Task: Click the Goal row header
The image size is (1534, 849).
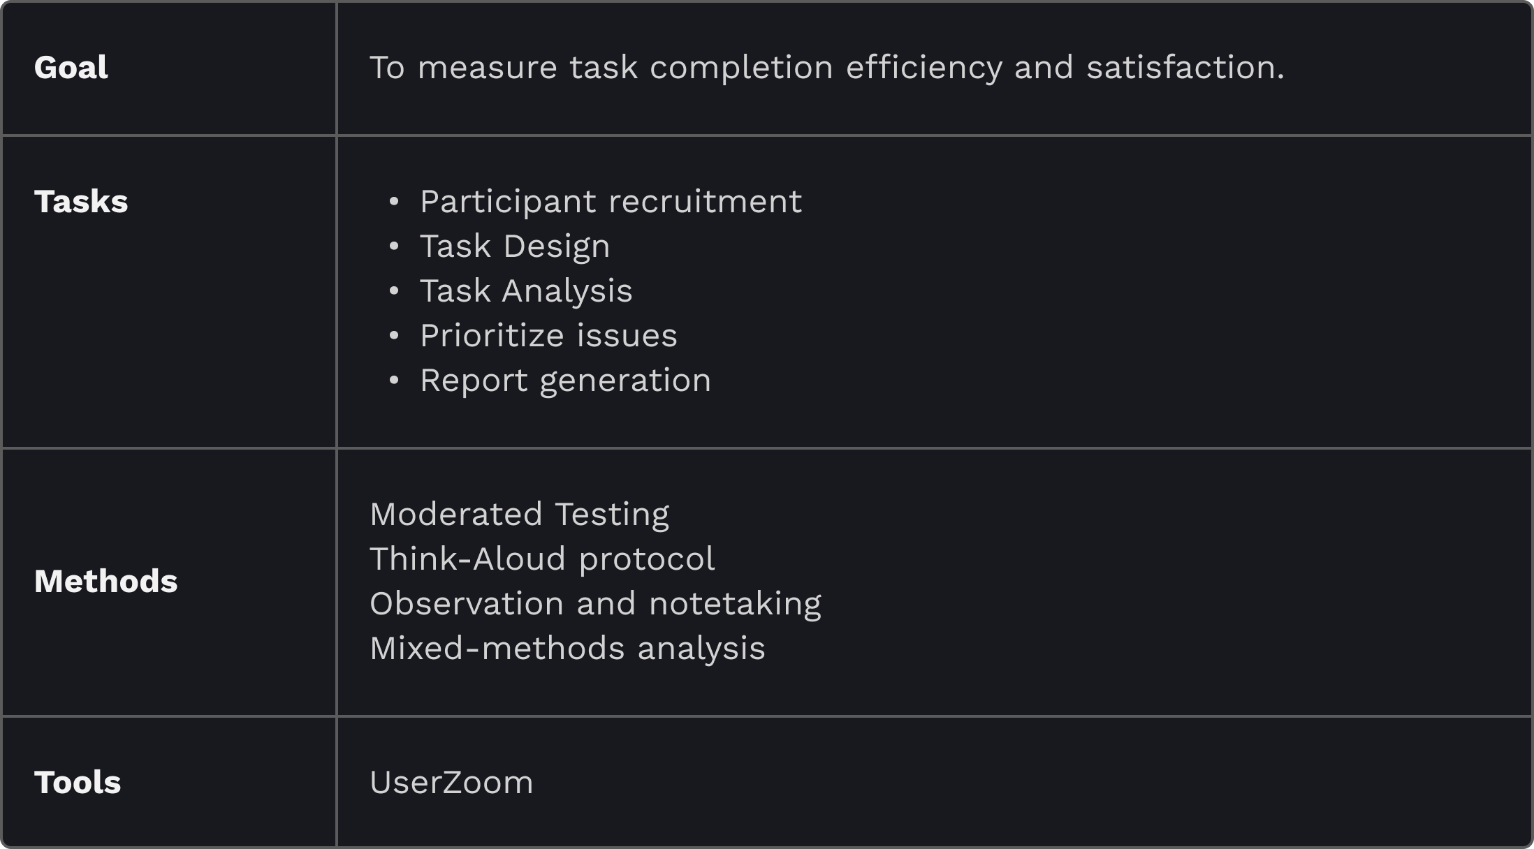Action: tap(71, 68)
